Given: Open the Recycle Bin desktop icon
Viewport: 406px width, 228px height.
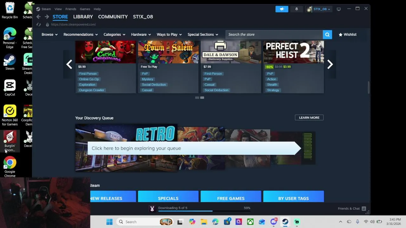Looking at the screenshot, I should pyautogui.click(x=10, y=10).
